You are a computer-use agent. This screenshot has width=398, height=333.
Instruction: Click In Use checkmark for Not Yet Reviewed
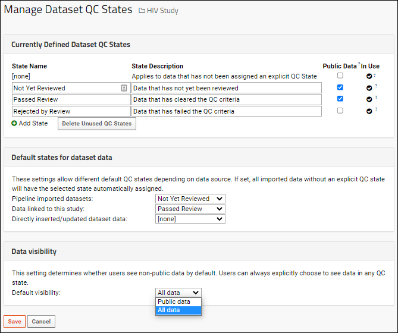pyautogui.click(x=369, y=88)
